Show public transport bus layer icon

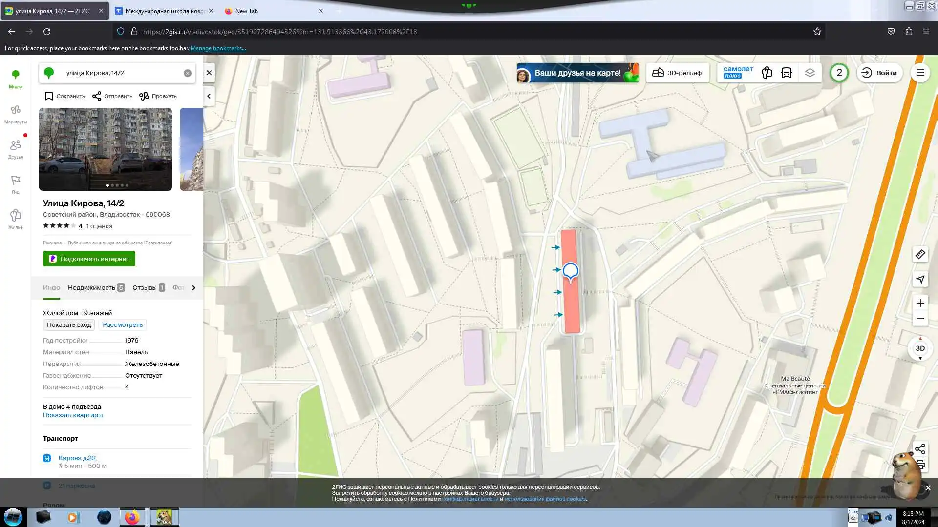coord(787,73)
